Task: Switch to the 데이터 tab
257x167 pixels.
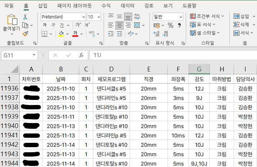Action: click(x=127, y=6)
